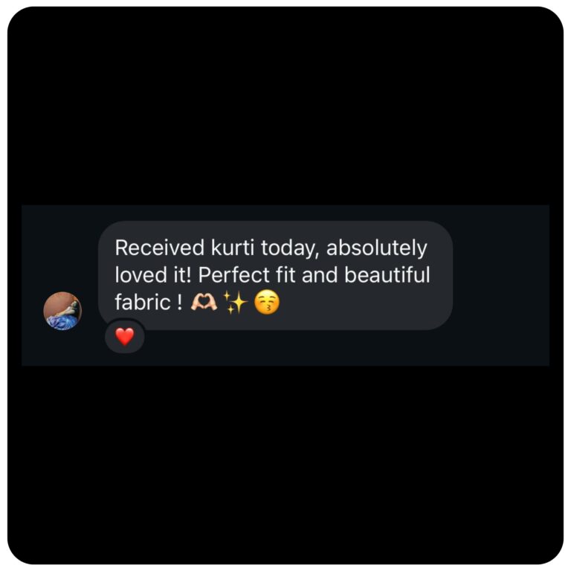Click the exclamation mark after "fabric"
The width and height of the screenshot is (571, 571).
tap(179, 303)
